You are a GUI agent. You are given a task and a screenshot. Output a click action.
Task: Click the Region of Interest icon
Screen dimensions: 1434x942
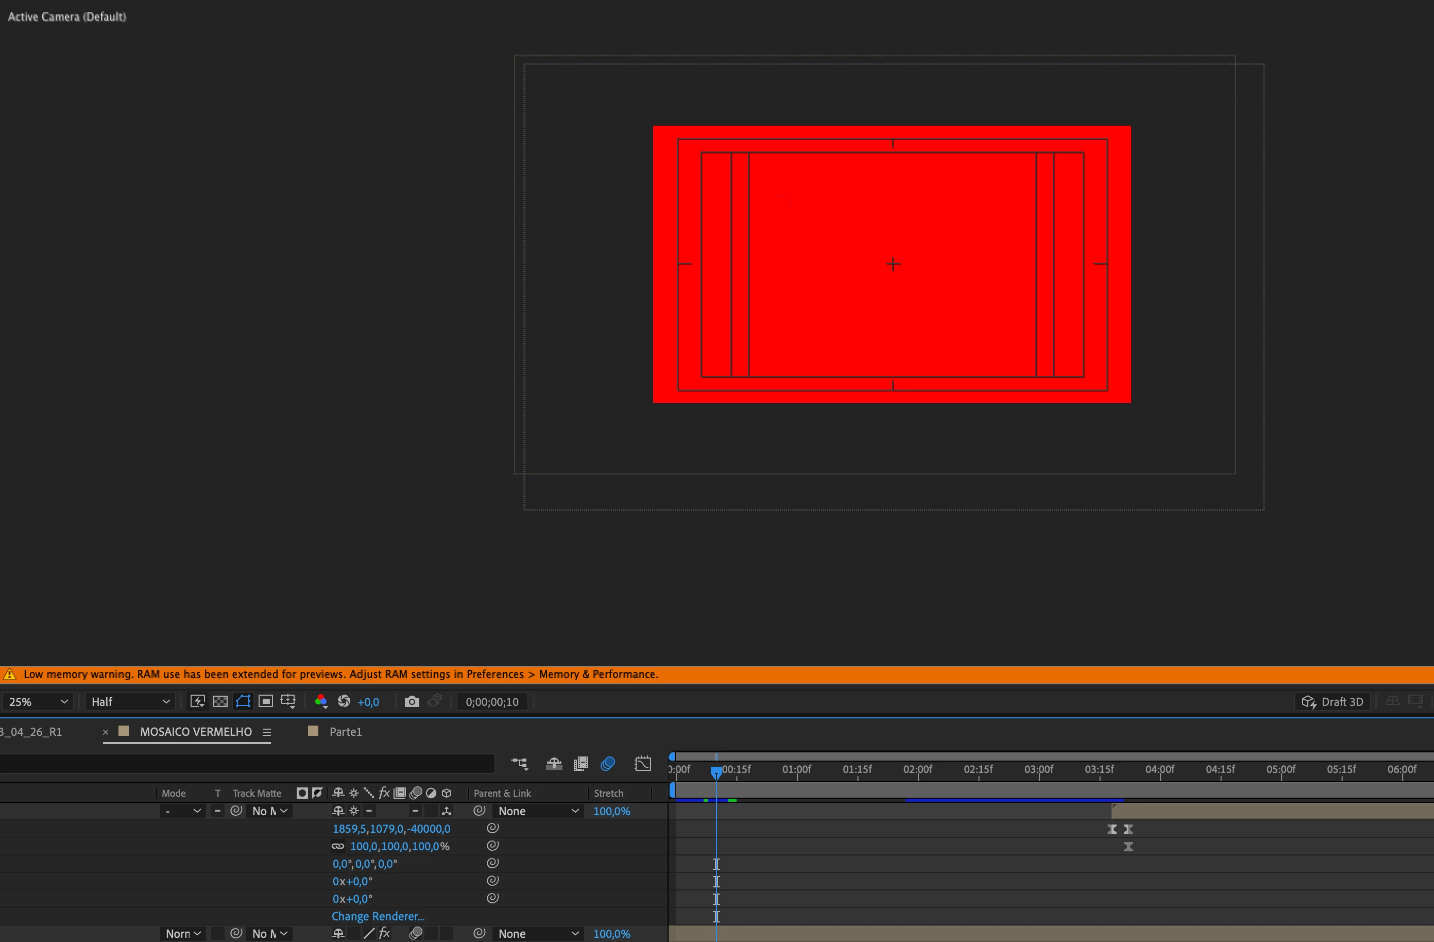pos(266,701)
